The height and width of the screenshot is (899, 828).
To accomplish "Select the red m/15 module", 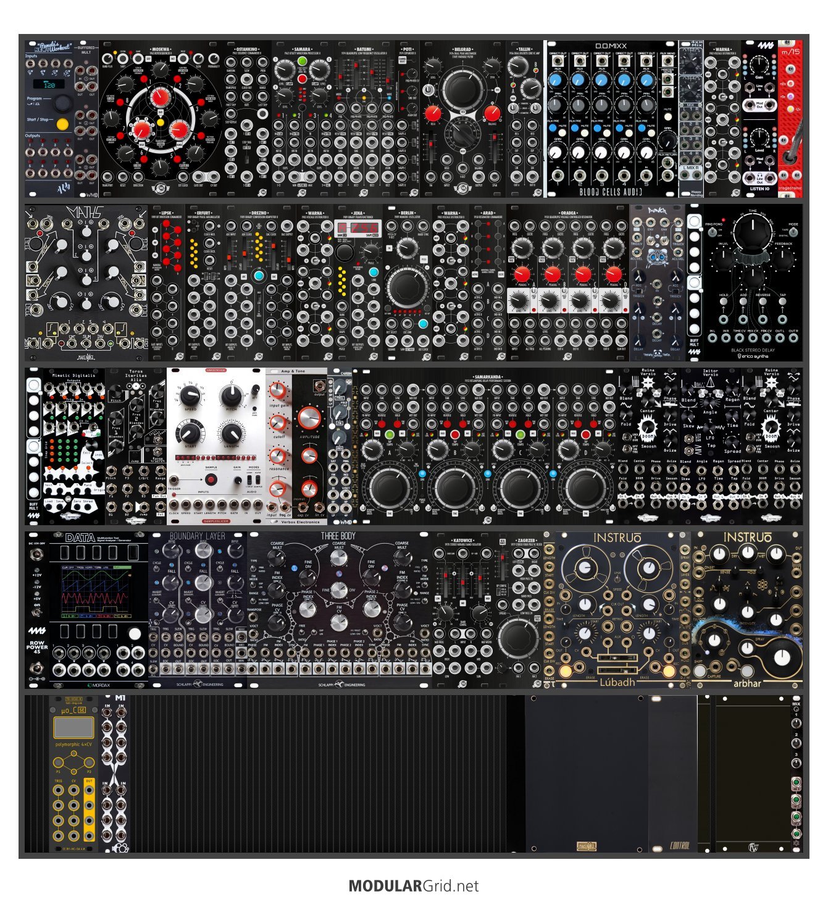I will (790, 119).
